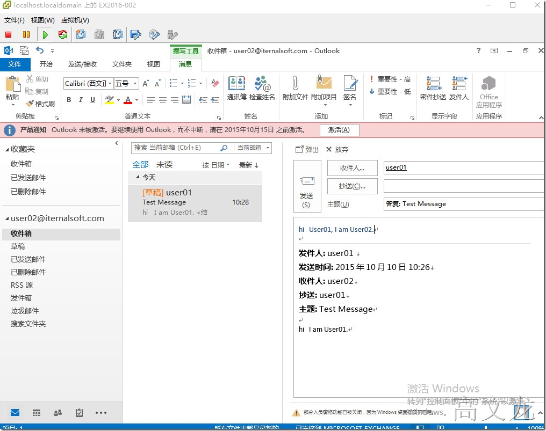This screenshot has height=431, width=546.
Task: Toggle numbered list
Action: coord(192,83)
